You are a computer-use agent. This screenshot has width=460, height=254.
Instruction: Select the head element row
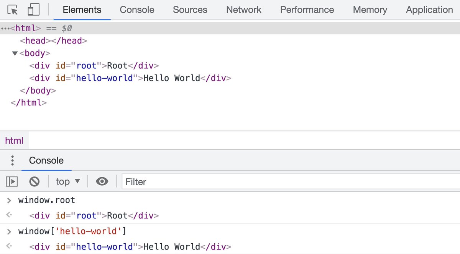54,40
